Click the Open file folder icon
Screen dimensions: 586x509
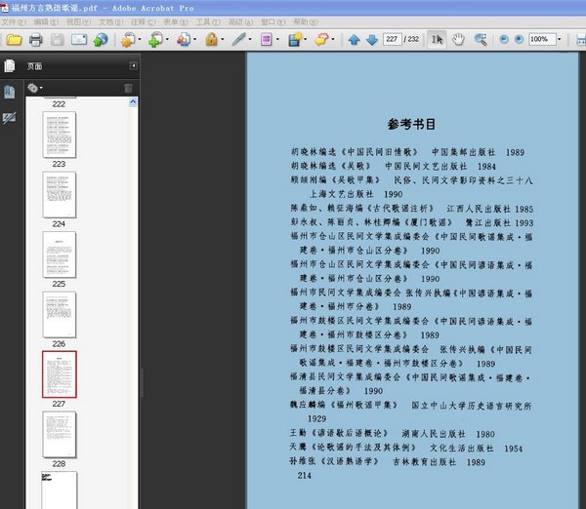click(14, 39)
